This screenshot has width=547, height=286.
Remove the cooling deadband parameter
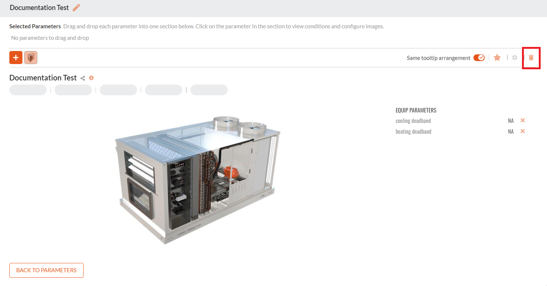coord(523,120)
